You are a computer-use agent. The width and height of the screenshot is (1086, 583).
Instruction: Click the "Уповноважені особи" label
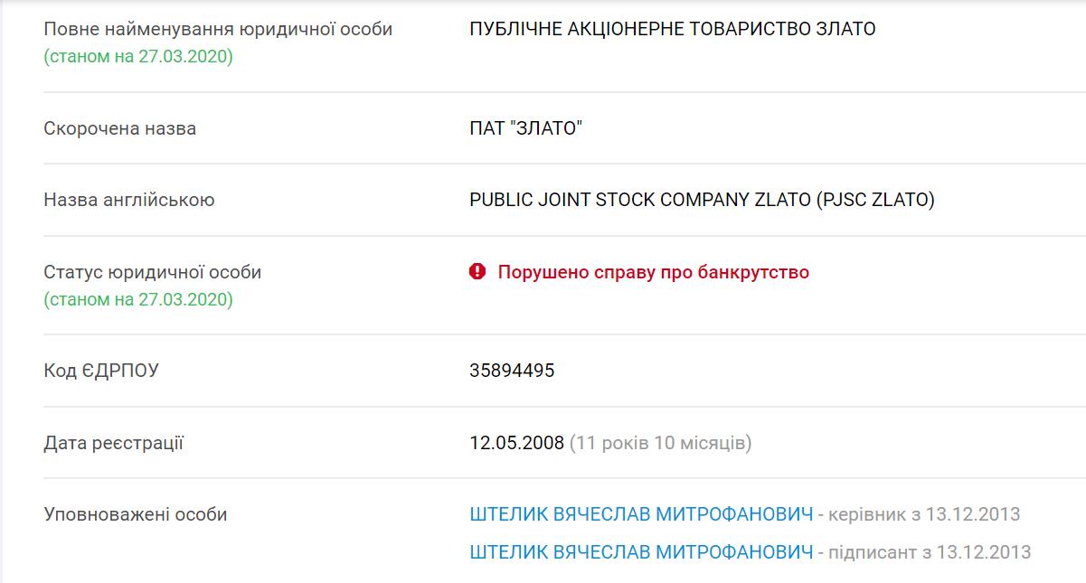click(x=135, y=514)
